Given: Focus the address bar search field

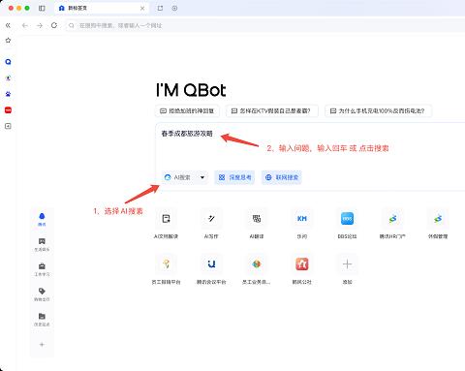Looking at the screenshot, I should (x=264, y=25).
